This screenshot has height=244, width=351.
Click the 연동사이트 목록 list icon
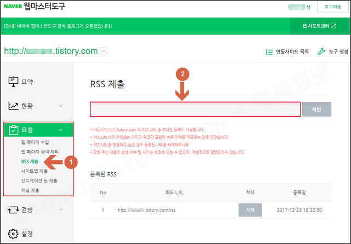[269, 52]
